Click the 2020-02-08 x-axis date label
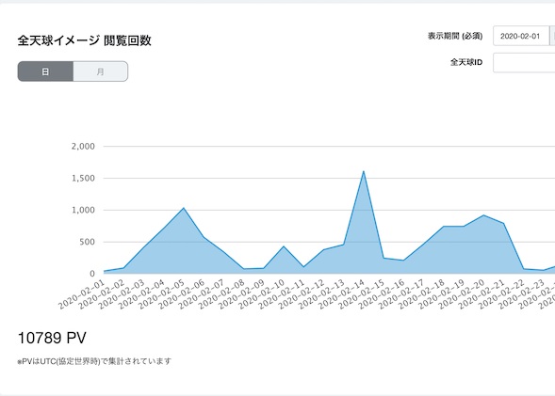 coord(222,294)
